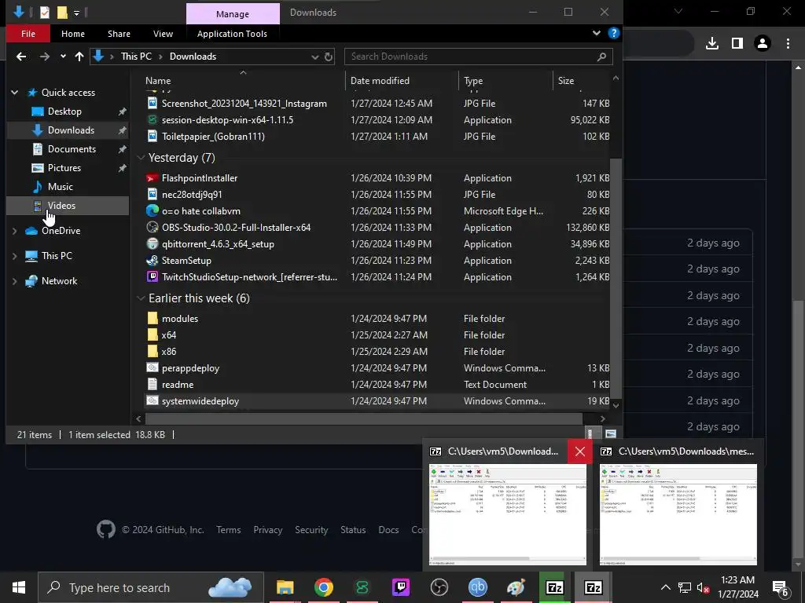The height and width of the screenshot is (603, 805).
Task: Select the qbittorrent setup file icon
Action: coord(152,244)
